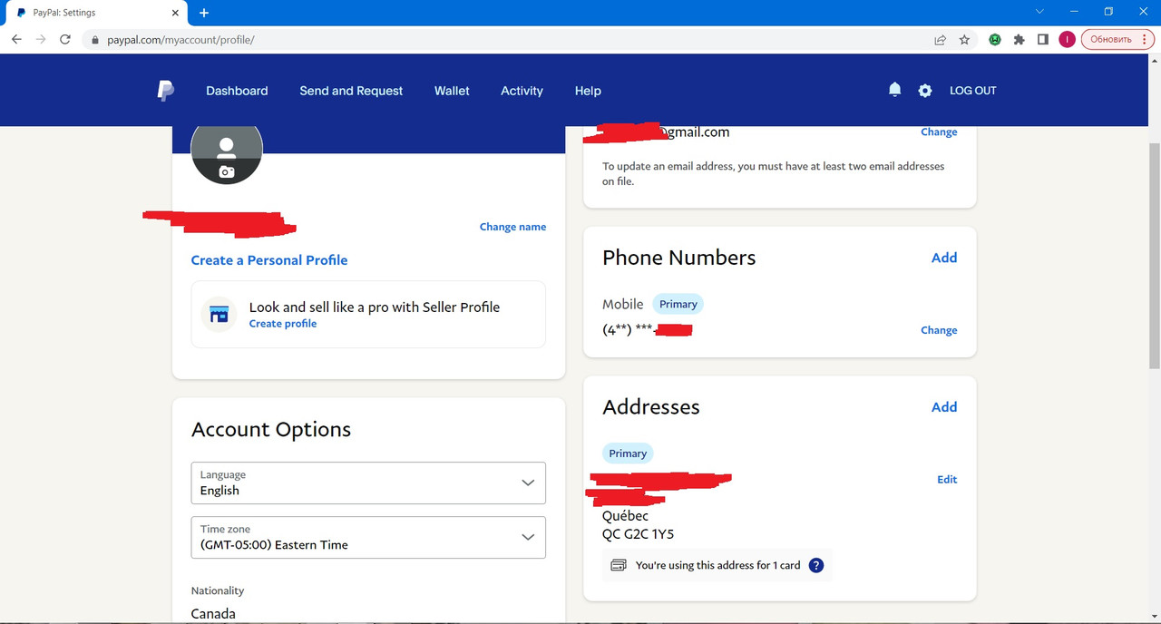Screen dimensions: 1161x624
Task: Click the Nationality value 'Canada'
Action: click(213, 614)
